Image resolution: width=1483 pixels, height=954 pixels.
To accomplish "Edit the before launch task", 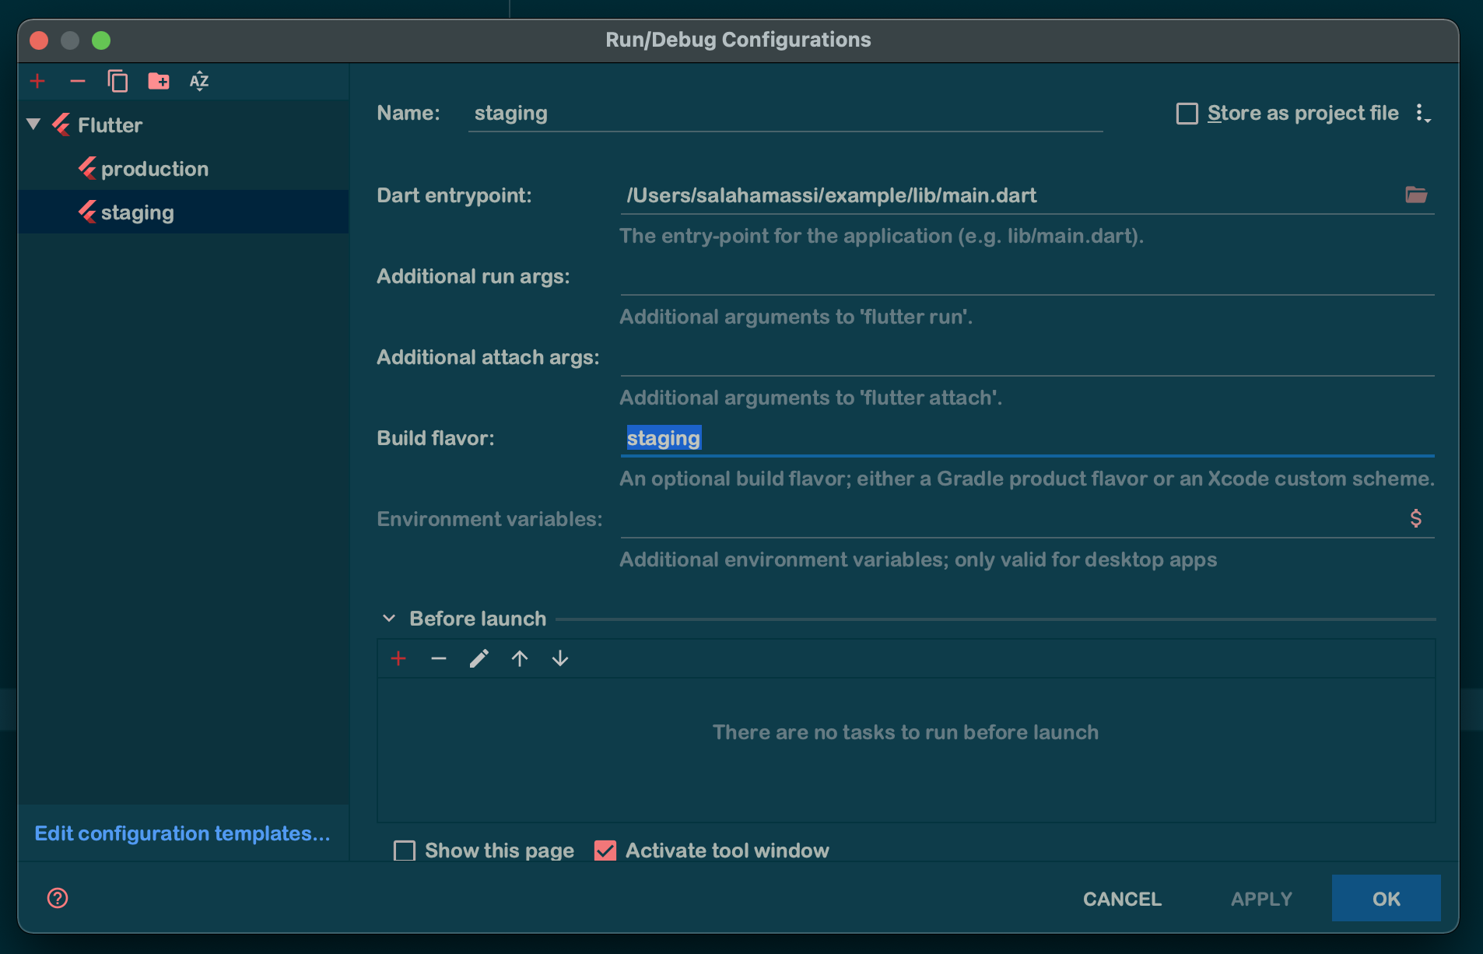I will click(x=479, y=659).
